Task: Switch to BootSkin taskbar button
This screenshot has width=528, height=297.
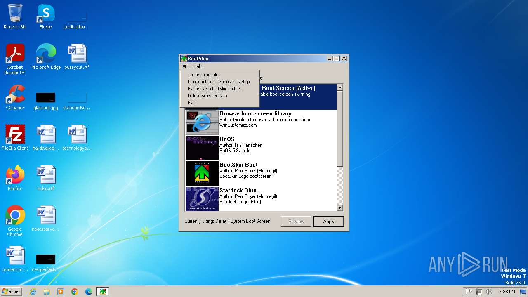Action: click(x=103, y=292)
